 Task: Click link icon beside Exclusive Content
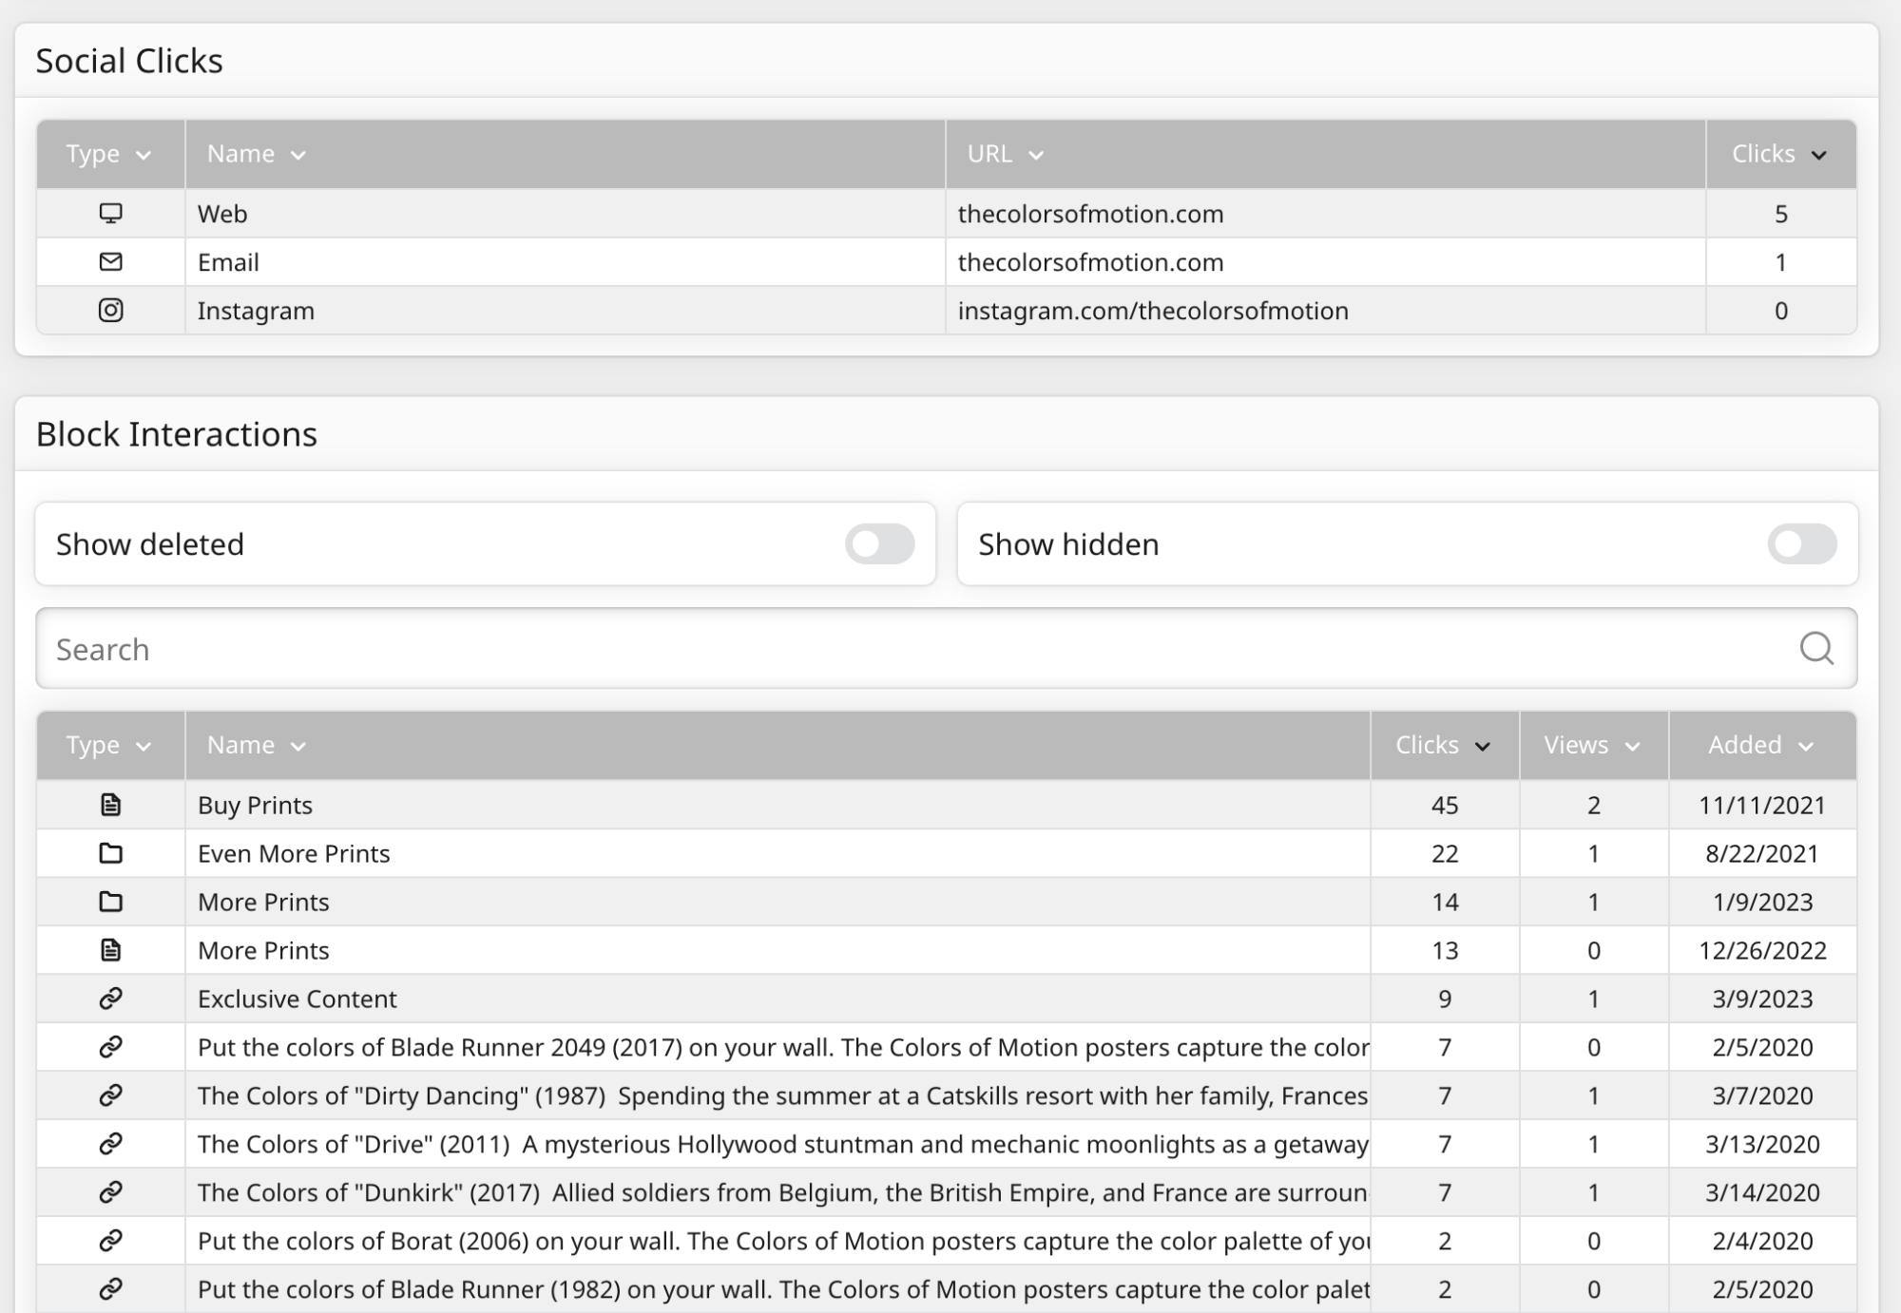click(110, 999)
